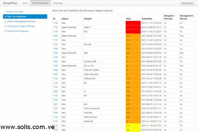Click Mitigation Planned No for Testing One
Screen dimensions: 198x132
click(165, 79)
